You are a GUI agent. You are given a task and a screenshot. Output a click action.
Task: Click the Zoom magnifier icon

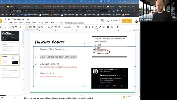(20, 27)
